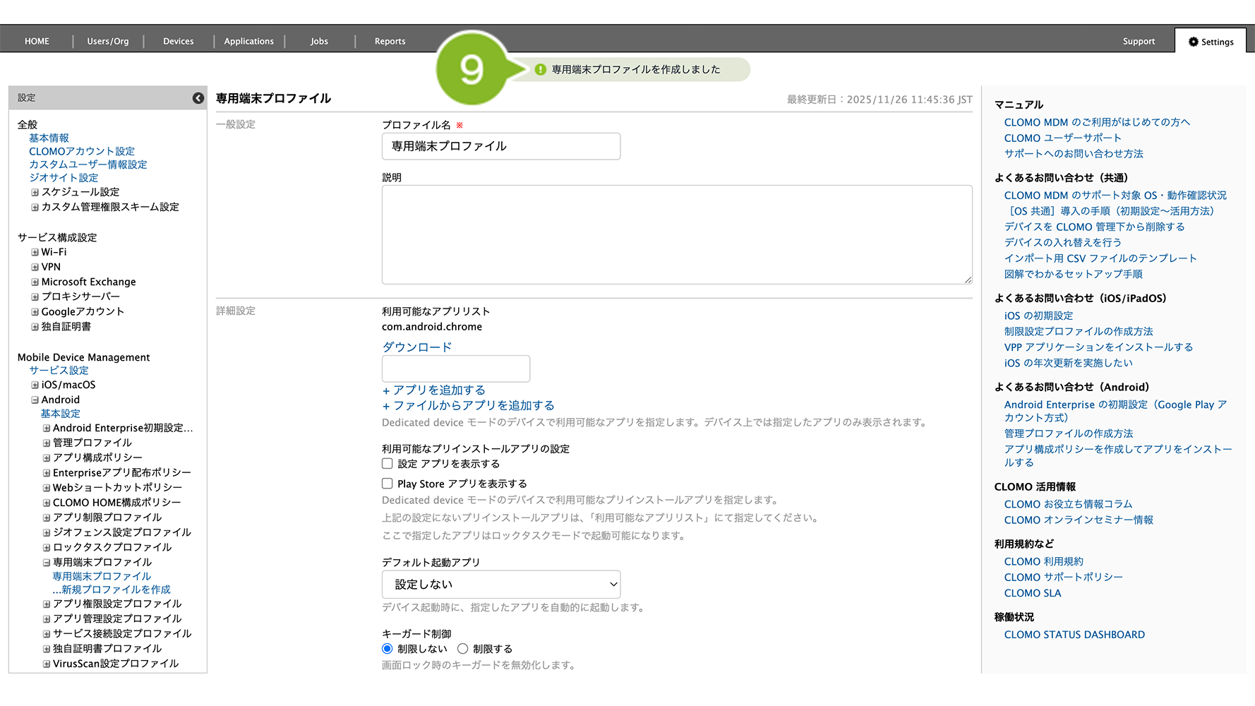
Task: Open Settings gear tab
Action: click(1211, 42)
